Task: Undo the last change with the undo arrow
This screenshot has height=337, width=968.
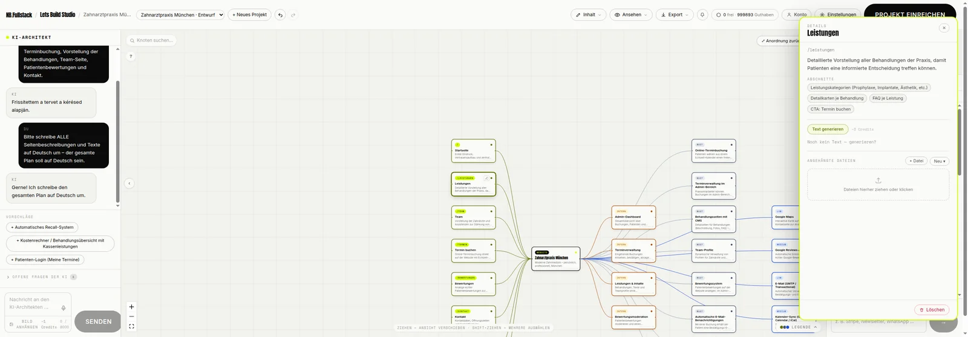Action: pos(280,14)
